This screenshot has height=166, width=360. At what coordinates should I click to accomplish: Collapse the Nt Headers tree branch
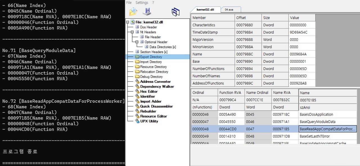coord(132,32)
